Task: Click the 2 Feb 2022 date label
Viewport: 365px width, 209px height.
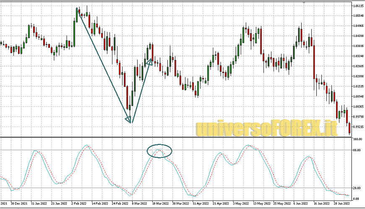Action: coord(80,203)
